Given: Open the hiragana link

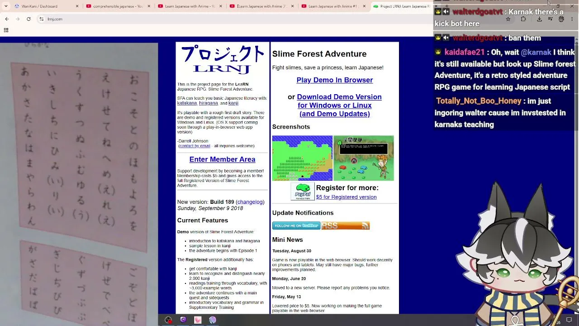Looking at the screenshot, I should [208, 103].
